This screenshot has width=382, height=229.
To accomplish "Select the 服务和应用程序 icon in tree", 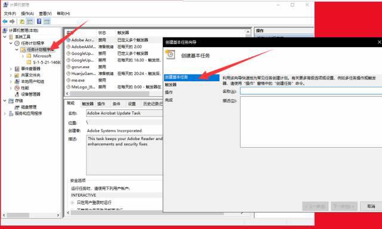I will pos(11,114).
